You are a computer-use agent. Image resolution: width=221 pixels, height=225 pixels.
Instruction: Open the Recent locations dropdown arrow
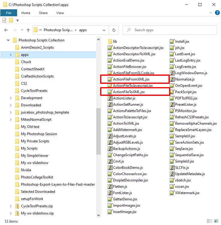(x=22, y=30)
